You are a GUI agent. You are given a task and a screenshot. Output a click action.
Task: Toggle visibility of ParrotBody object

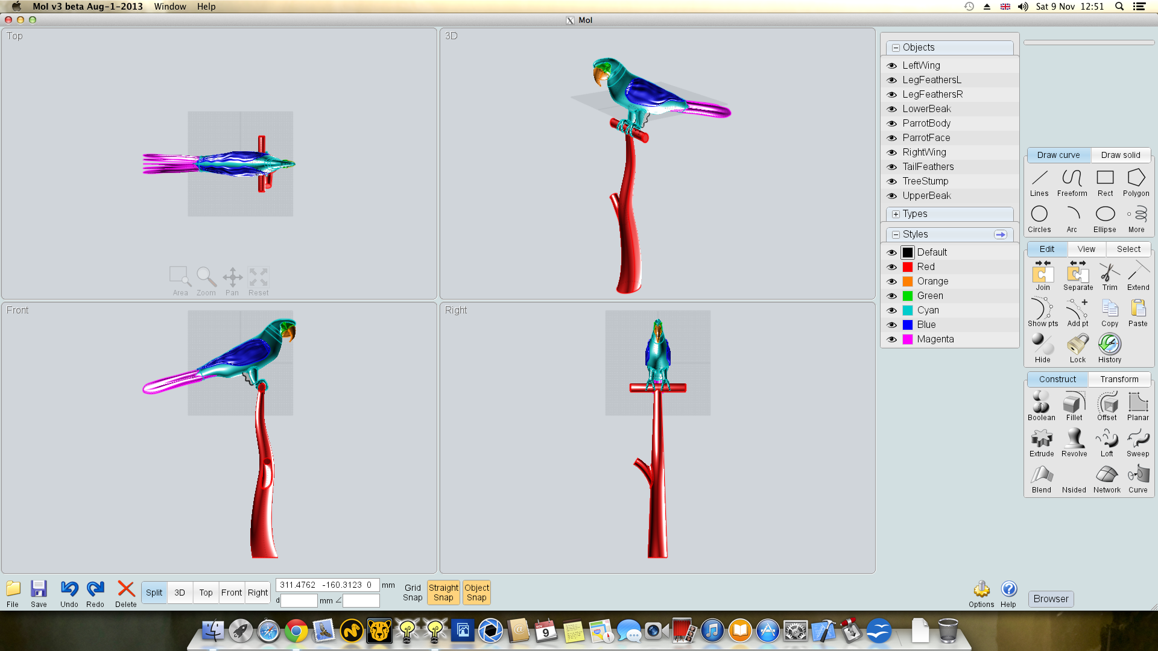pos(892,124)
